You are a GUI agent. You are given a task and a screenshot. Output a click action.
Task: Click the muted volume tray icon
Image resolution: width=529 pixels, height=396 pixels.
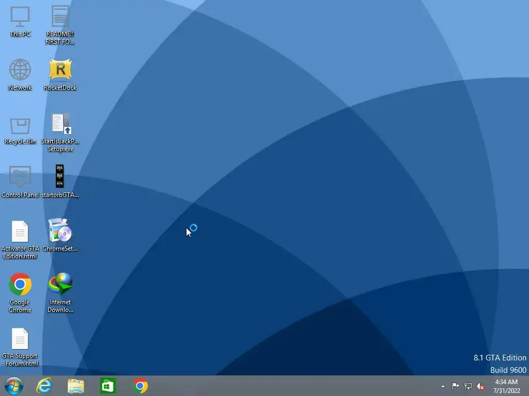click(480, 386)
